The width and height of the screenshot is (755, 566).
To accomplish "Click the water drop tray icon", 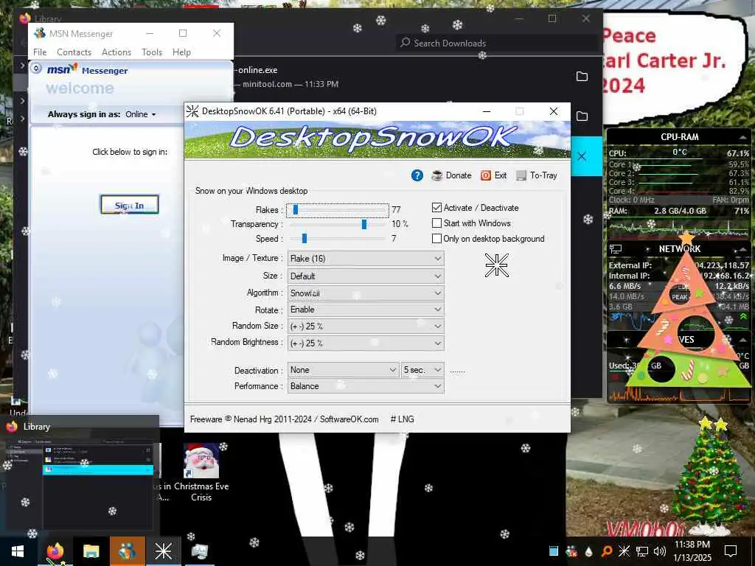I will click(x=589, y=551).
